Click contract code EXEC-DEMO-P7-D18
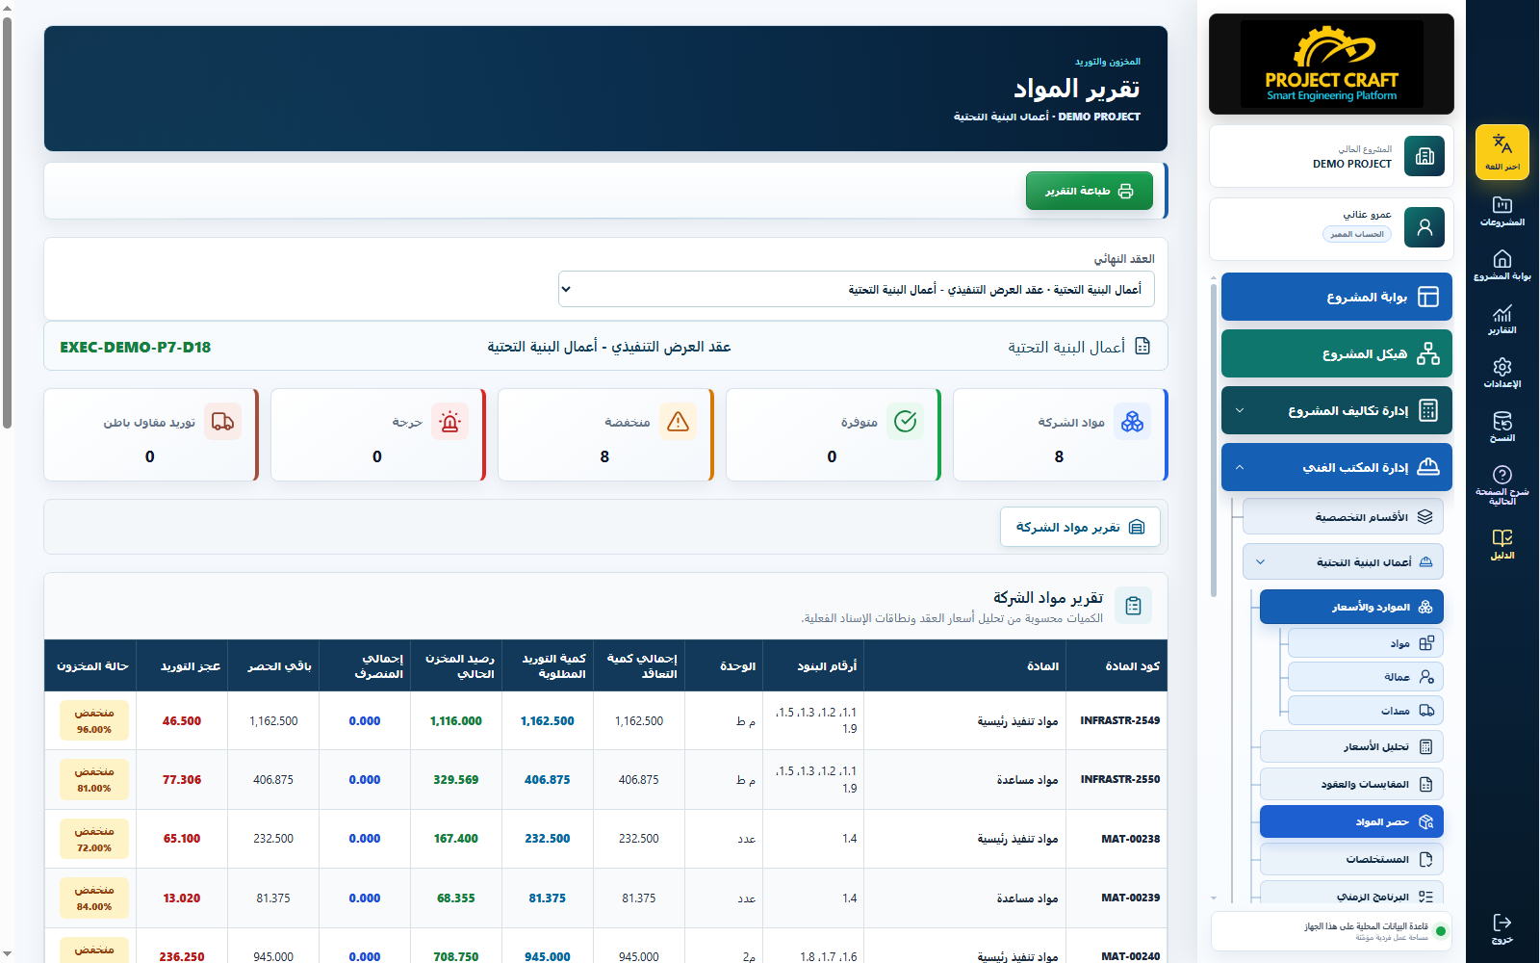The width and height of the screenshot is (1540, 963). click(135, 347)
